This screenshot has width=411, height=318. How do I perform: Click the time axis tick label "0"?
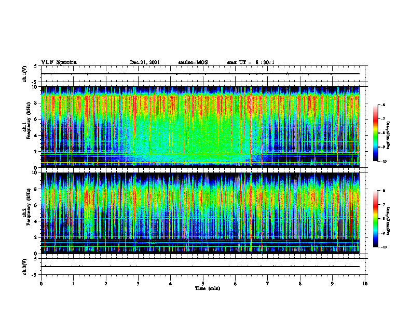click(41, 284)
